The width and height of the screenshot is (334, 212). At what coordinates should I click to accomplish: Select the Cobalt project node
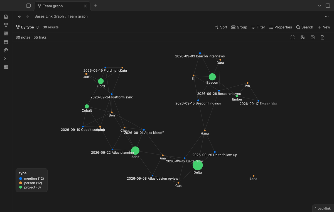[x=87, y=107]
